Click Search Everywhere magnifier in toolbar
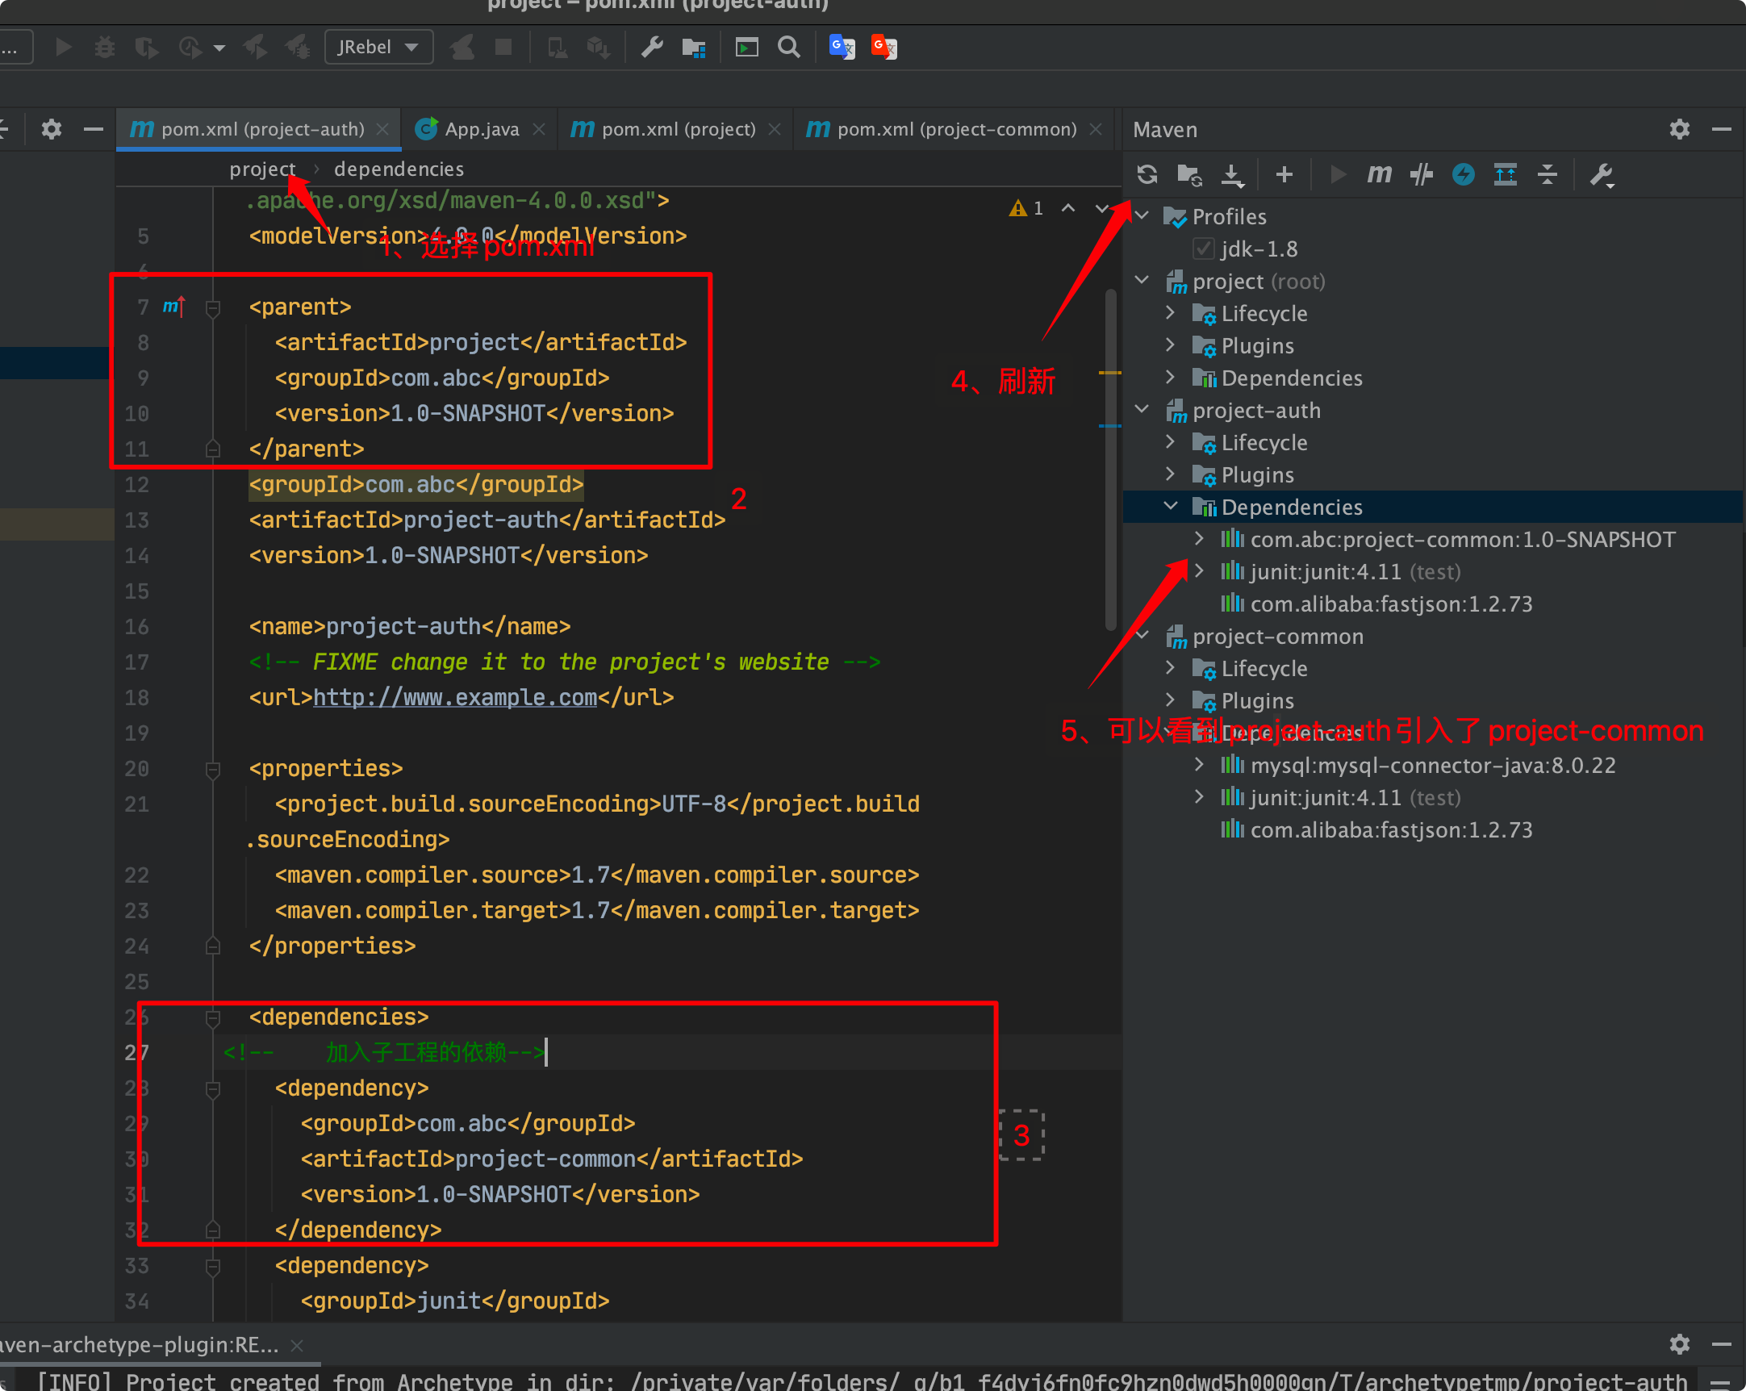1746x1391 pixels. [789, 47]
